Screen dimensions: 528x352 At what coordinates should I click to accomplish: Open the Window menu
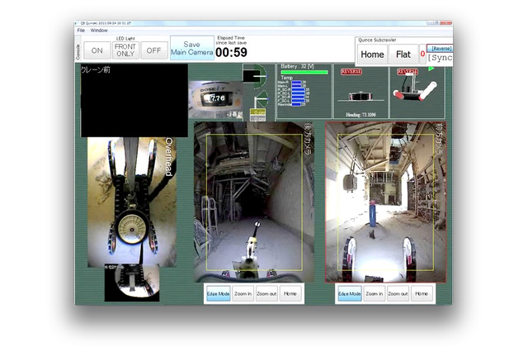[99, 30]
